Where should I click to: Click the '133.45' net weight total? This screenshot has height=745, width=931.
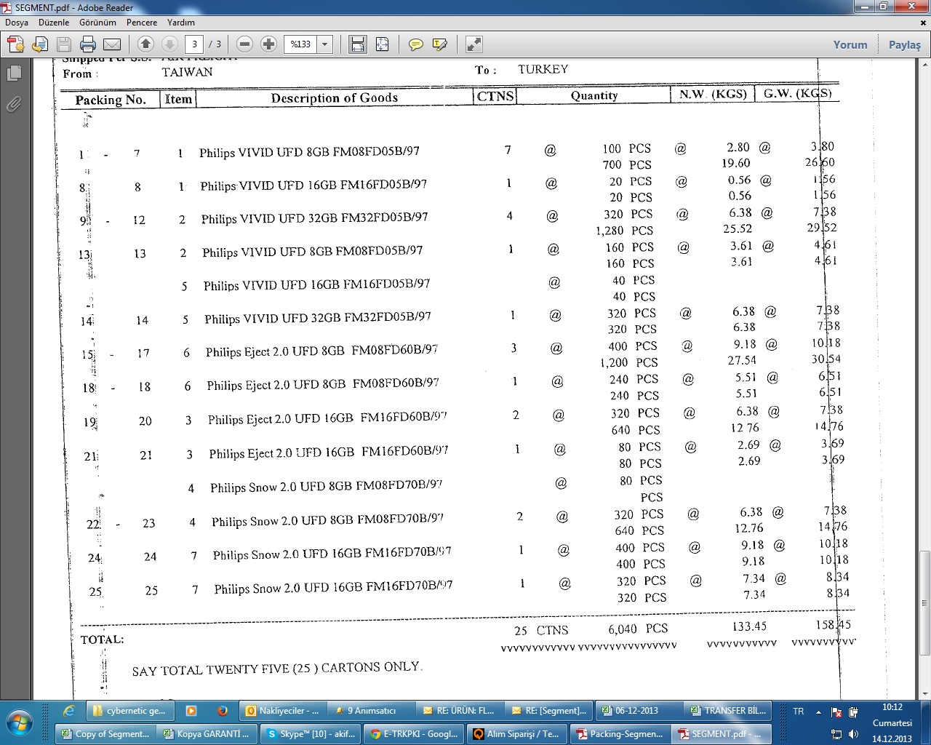pyautogui.click(x=749, y=626)
